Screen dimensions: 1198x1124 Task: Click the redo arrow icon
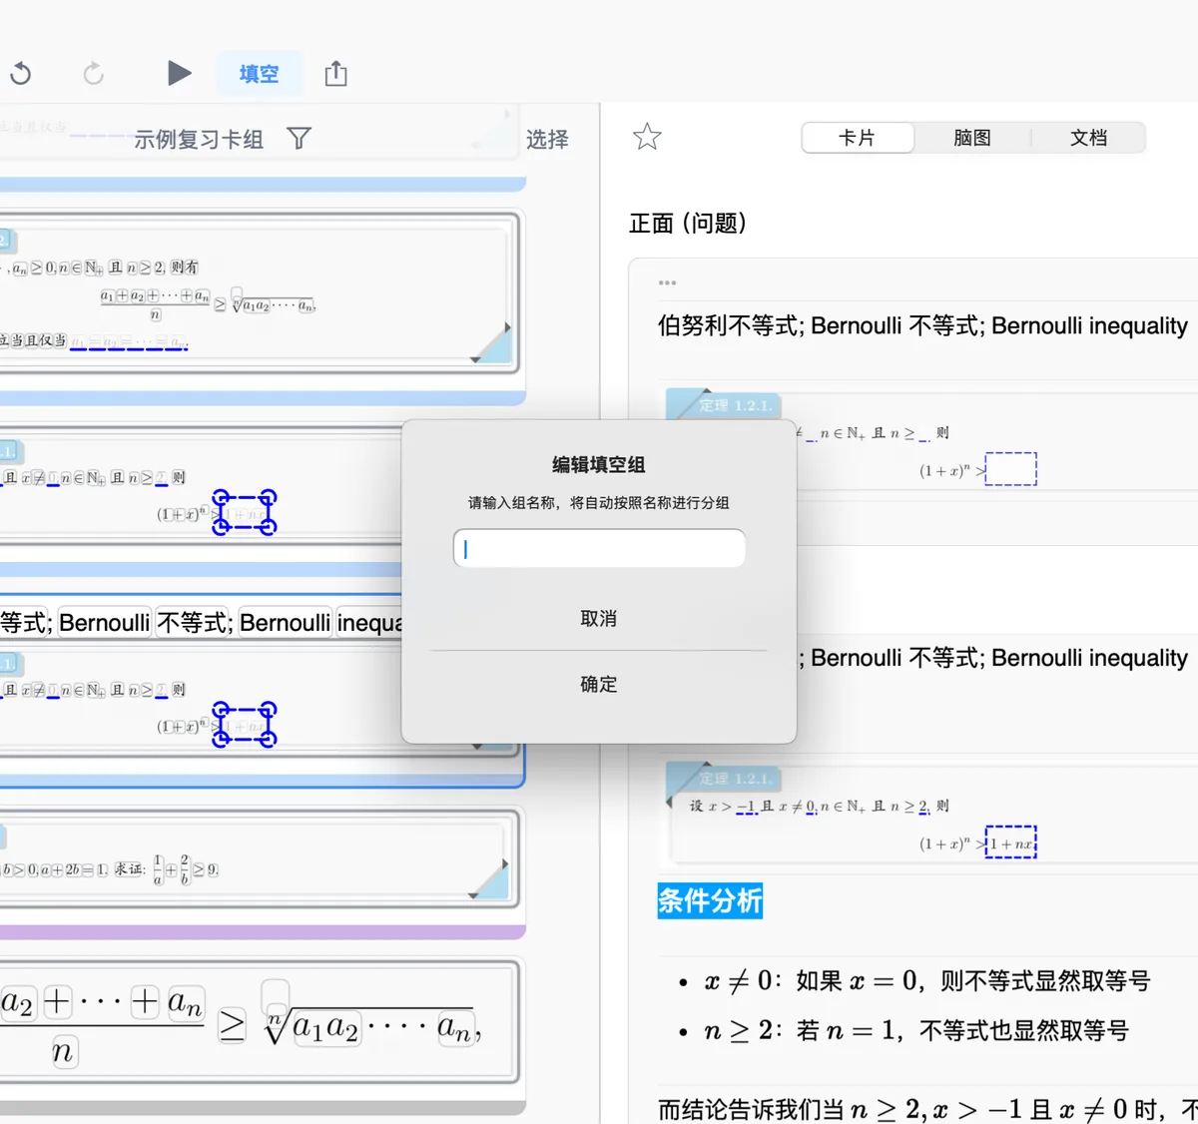[x=94, y=73]
